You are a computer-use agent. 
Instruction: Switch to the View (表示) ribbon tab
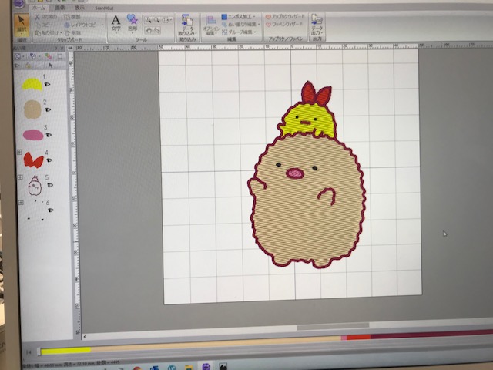(x=79, y=8)
